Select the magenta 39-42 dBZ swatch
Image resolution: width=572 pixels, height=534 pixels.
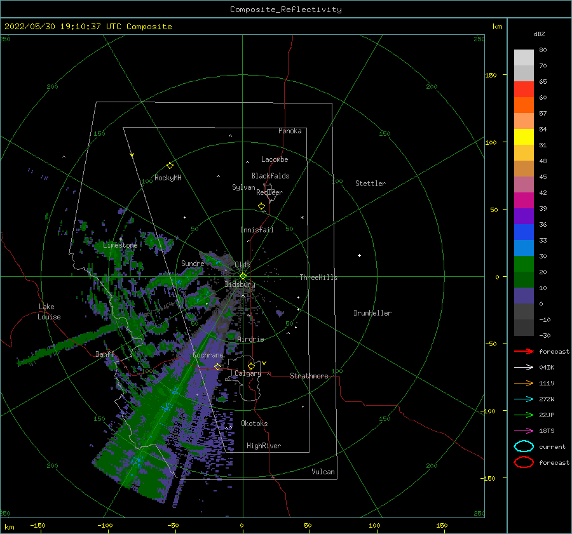[x=524, y=201]
